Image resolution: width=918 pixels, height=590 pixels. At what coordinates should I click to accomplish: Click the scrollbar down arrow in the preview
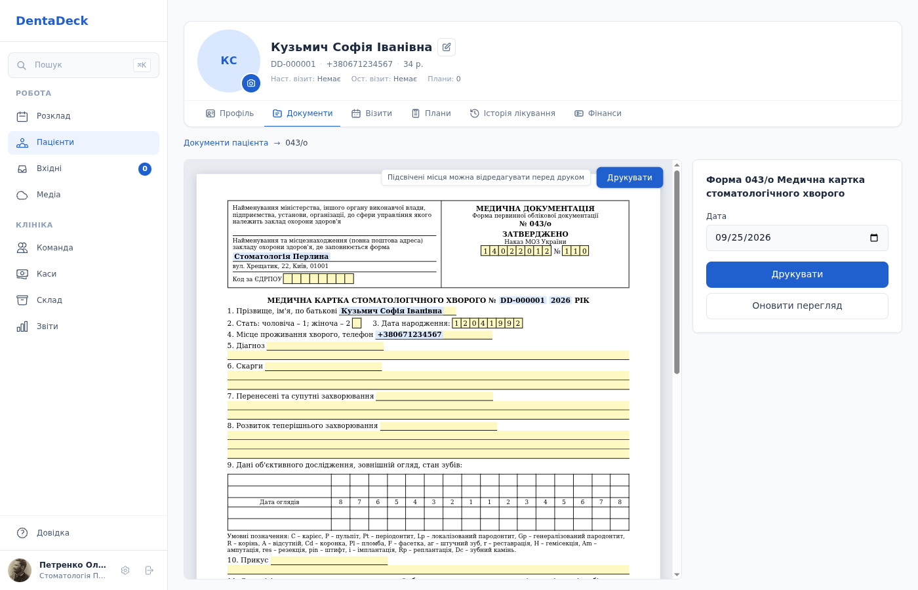[x=677, y=574]
